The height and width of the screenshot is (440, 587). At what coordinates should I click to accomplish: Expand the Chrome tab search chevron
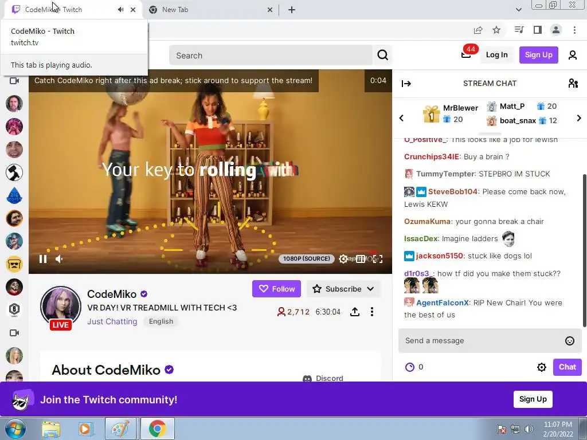pyautogui.click(x=518, y=10)
